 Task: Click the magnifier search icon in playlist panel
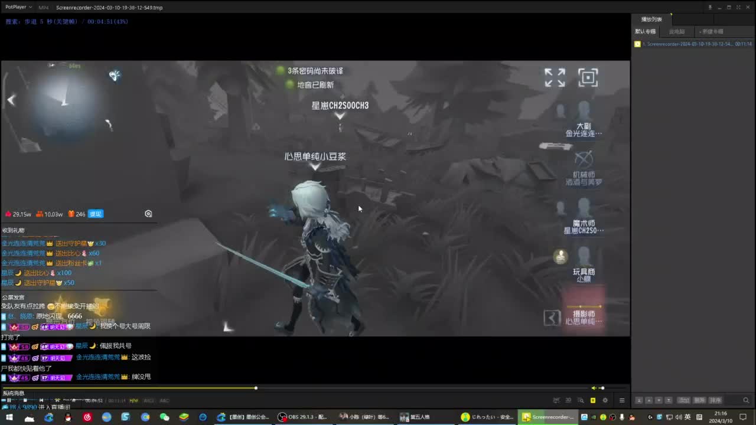coord(747,401)
